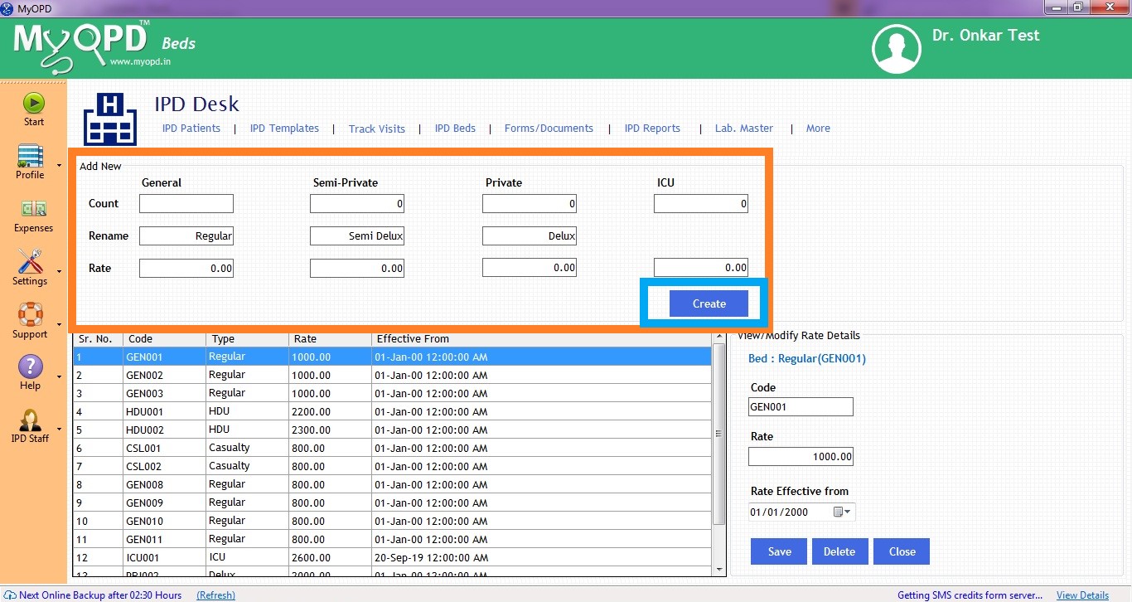
Task: Expand the Profile sidebar submenu arrow
Action: tap(59, 165)
